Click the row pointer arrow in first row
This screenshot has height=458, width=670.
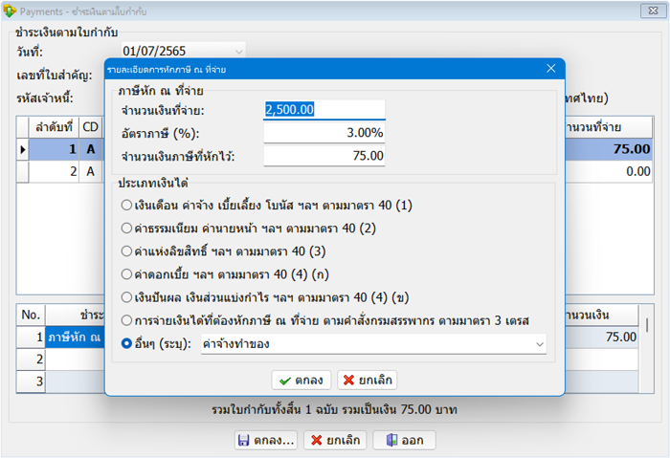click(x=22, y=150)
